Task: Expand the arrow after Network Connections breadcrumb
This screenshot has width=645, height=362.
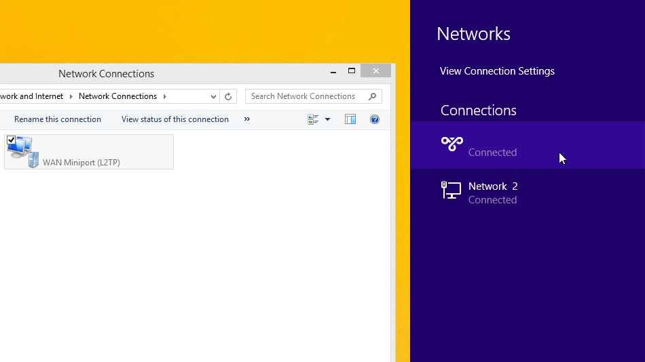Action: (x=164, y=96)
